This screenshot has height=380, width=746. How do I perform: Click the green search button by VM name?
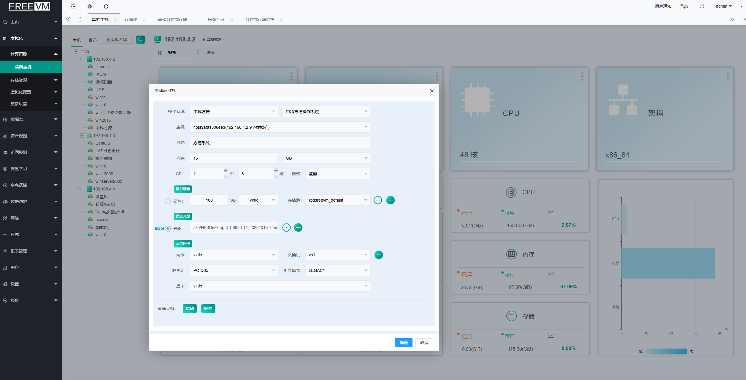pos(140,39)
